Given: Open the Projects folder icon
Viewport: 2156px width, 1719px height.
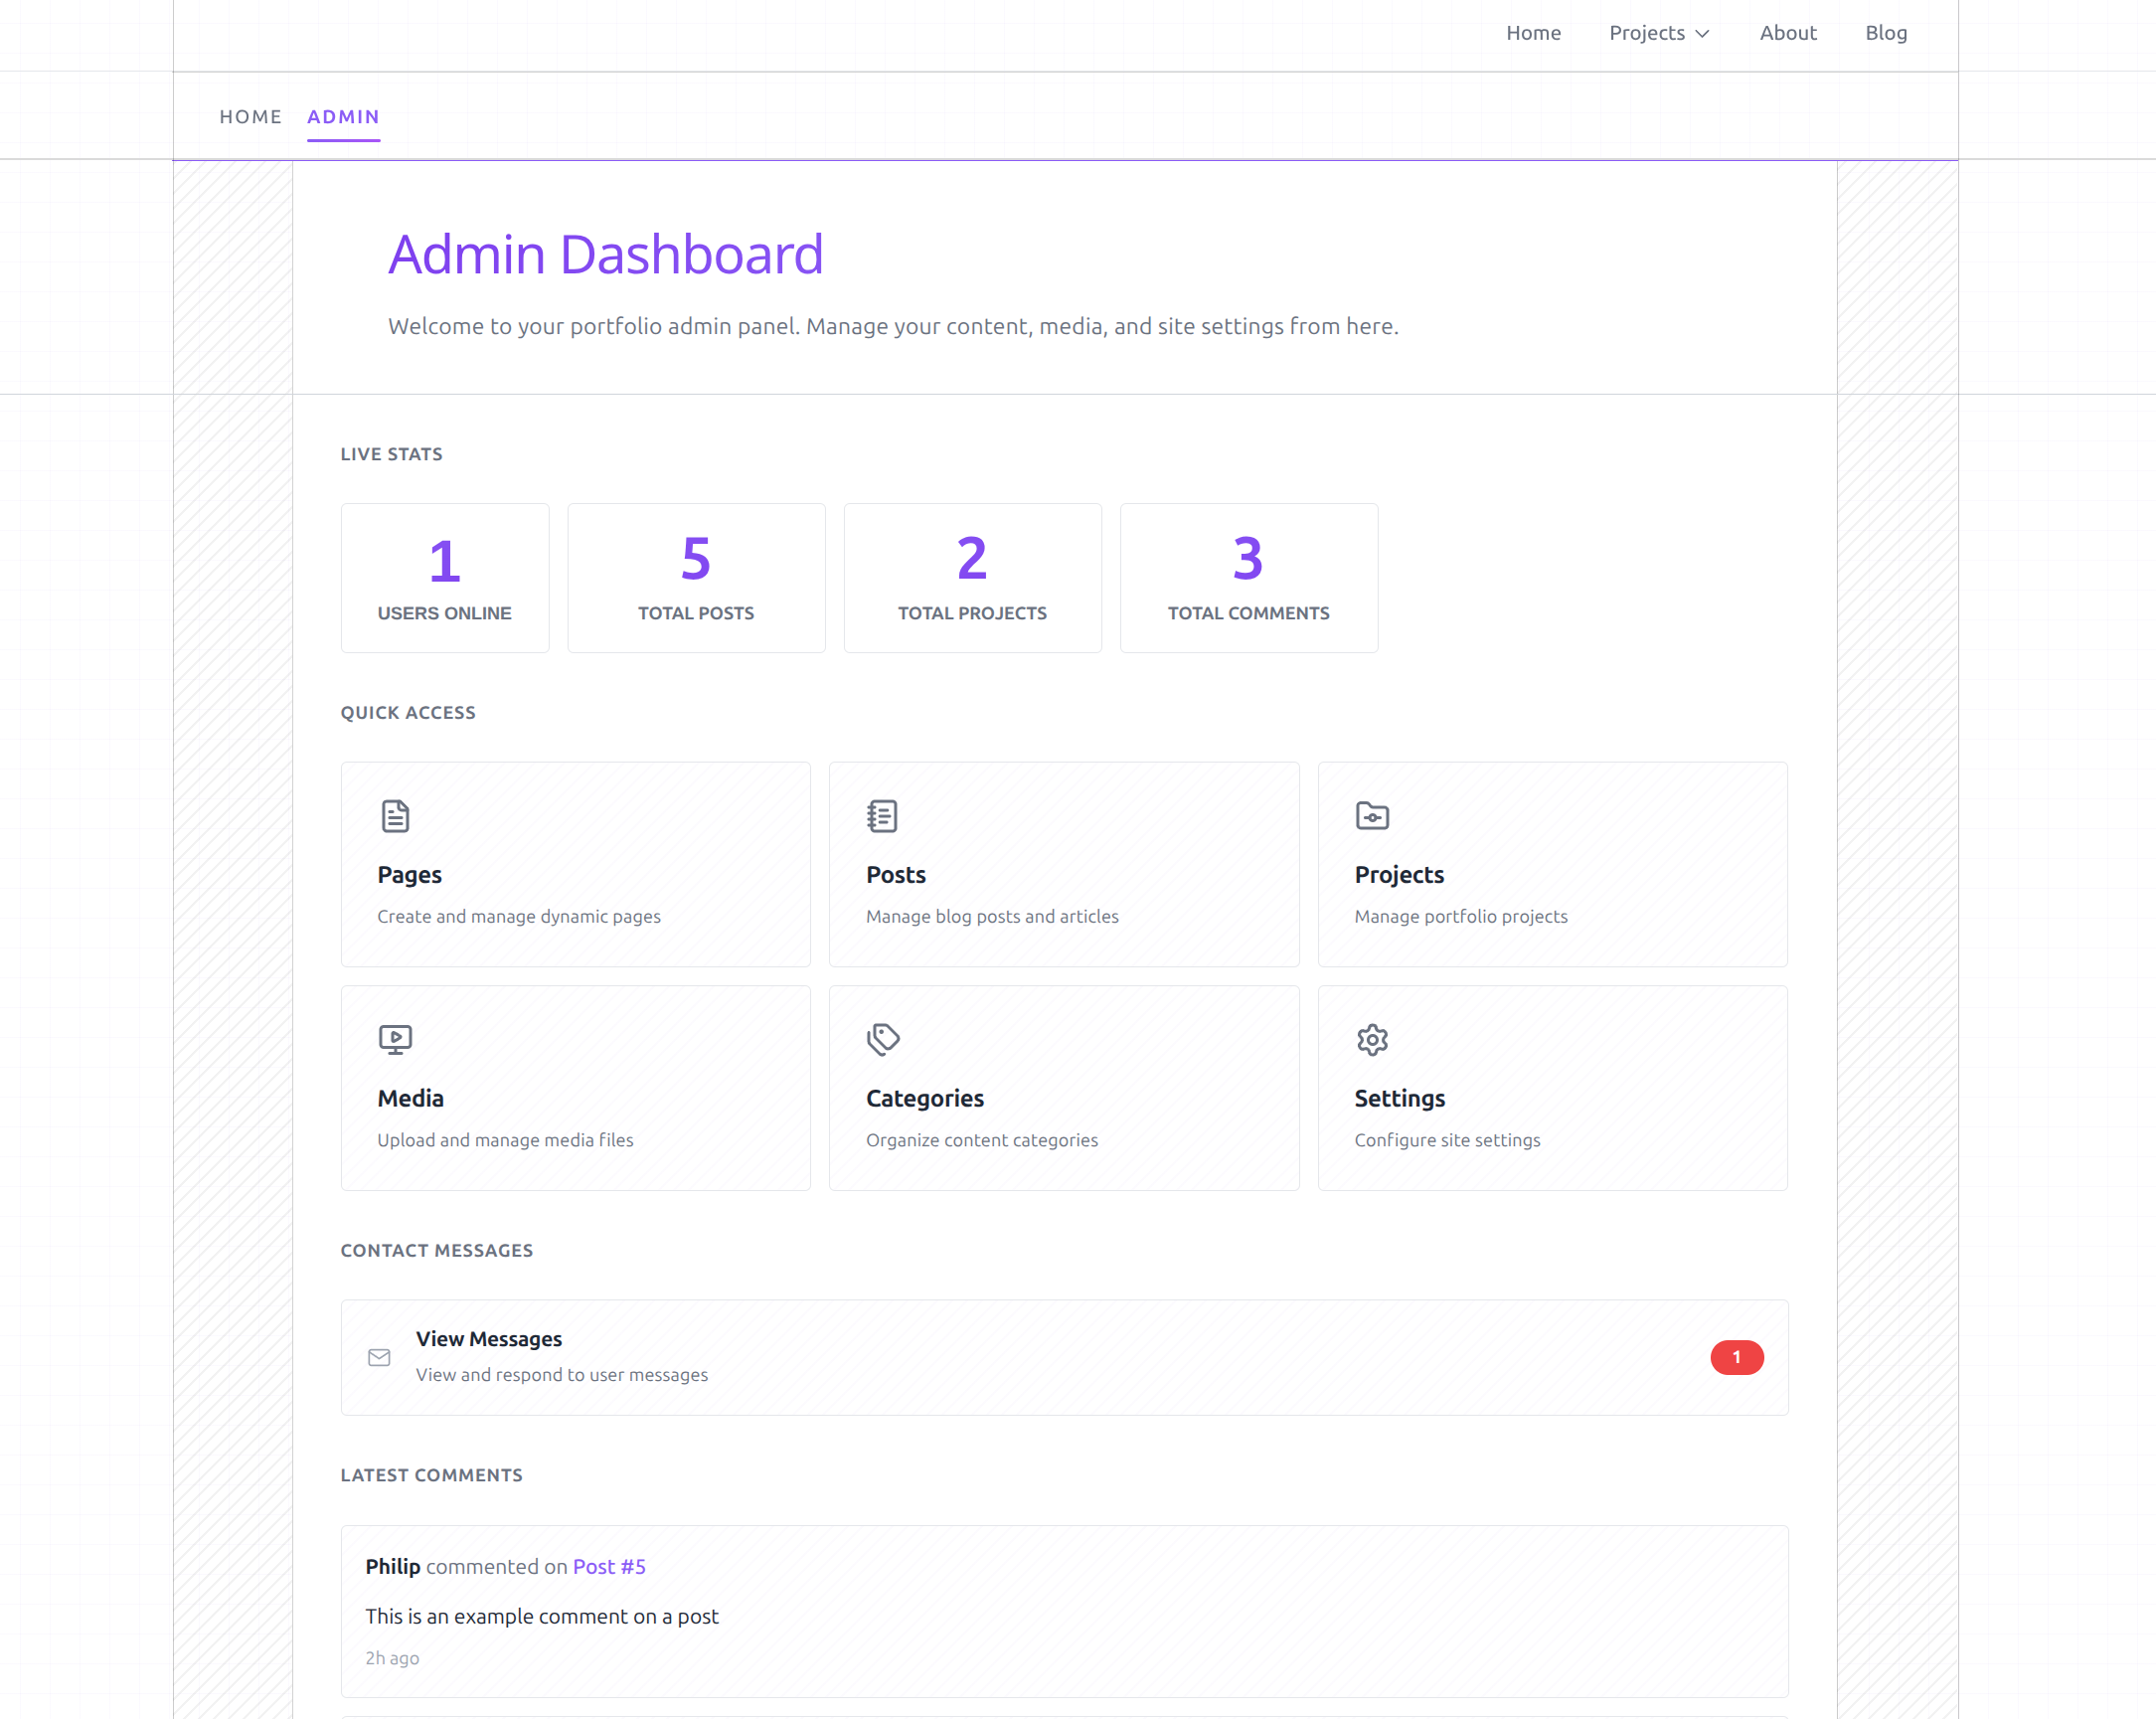Looking at the screenshot, I should pos(1371,815).
